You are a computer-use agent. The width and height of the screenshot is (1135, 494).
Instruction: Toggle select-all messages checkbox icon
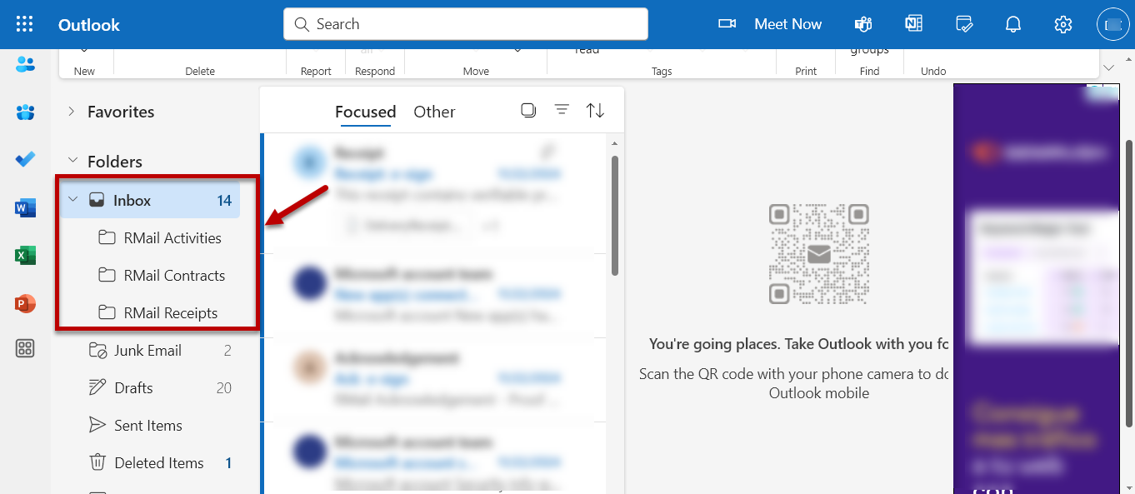click(x=528, y=110)
